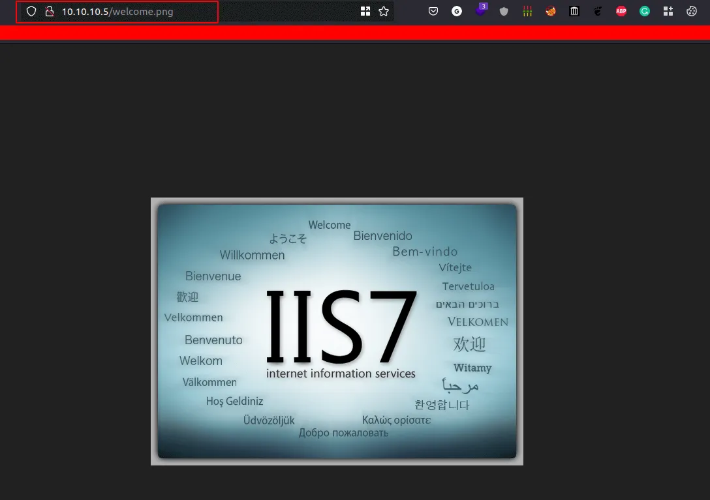Screen dimensions: 710x500
Task: Open the red ABP Adblock Plus icon
Action: (621, 11)
